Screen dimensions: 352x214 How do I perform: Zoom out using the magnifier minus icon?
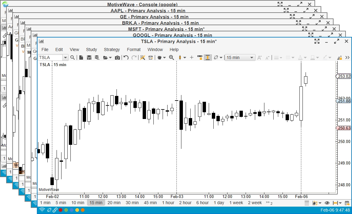tap(172, 57)
